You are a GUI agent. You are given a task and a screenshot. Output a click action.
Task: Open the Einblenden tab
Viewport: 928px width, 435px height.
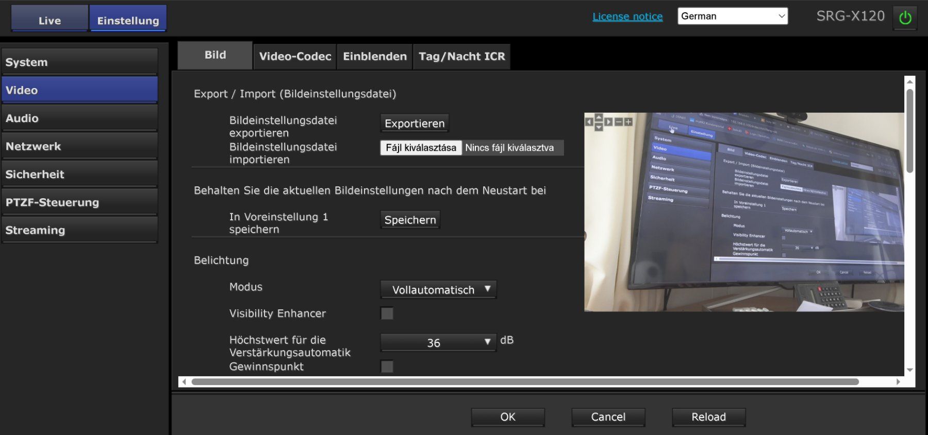point(375,57)
